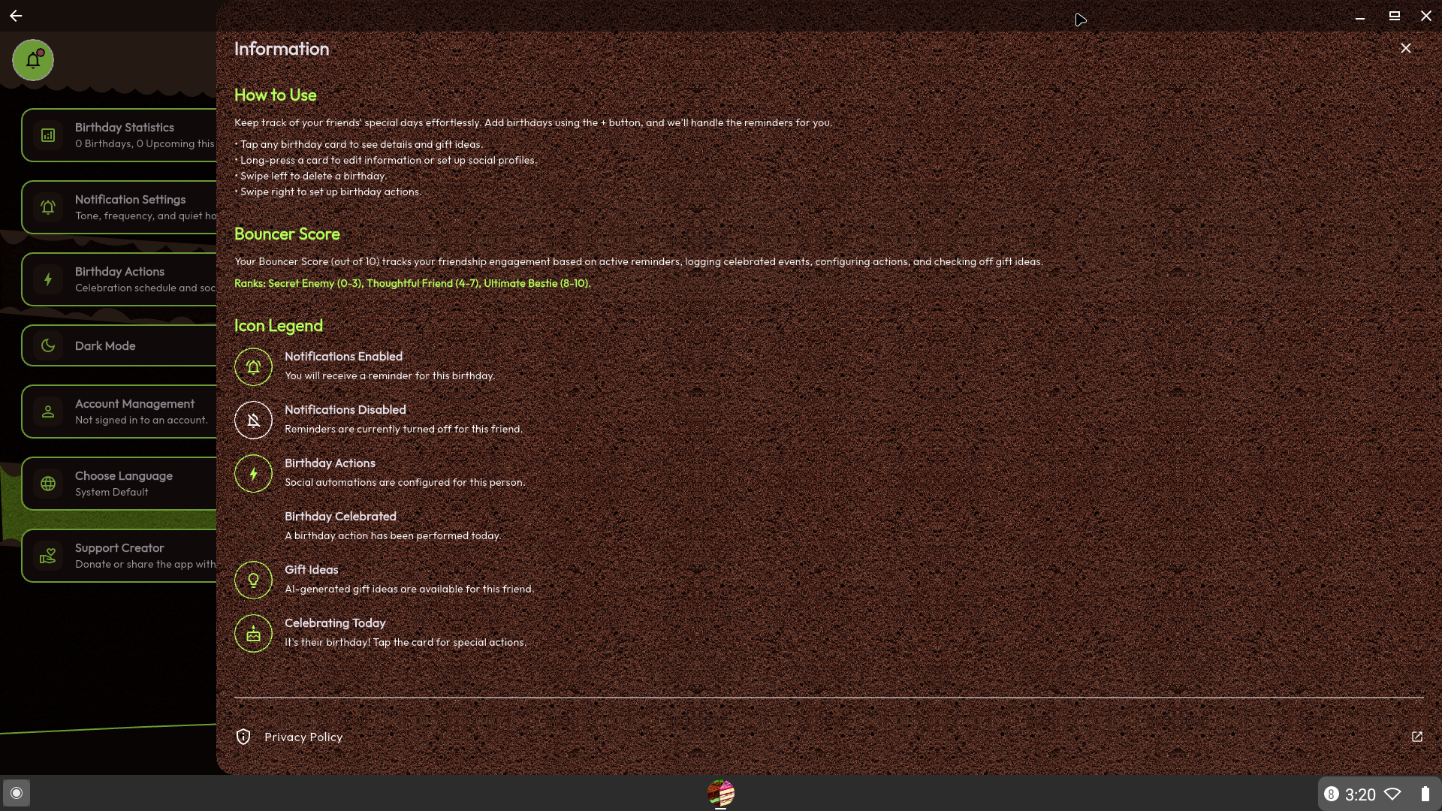Click the Notifications Disabled bell-off icon

(x=253, y=420)
